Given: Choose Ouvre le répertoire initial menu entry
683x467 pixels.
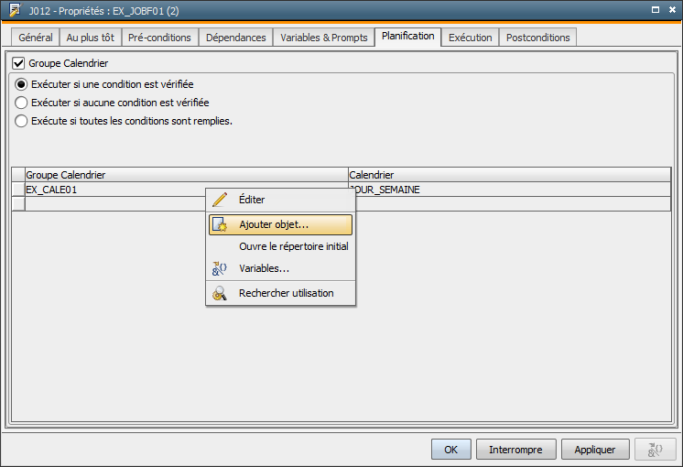Looking at the screenshot, I should (x=293, y=246).
